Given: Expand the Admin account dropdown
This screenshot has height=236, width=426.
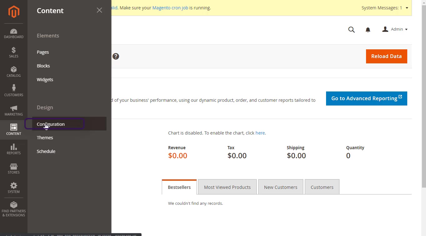Looking at the screenshot, I should 395,29.
